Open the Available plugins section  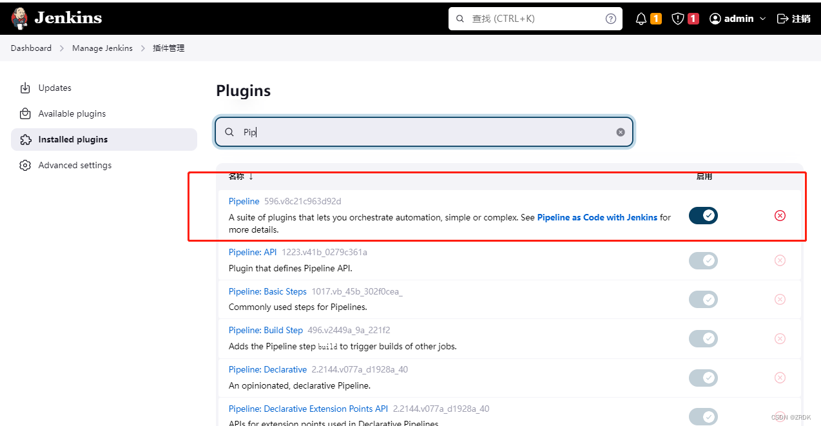tap(72, 113)
